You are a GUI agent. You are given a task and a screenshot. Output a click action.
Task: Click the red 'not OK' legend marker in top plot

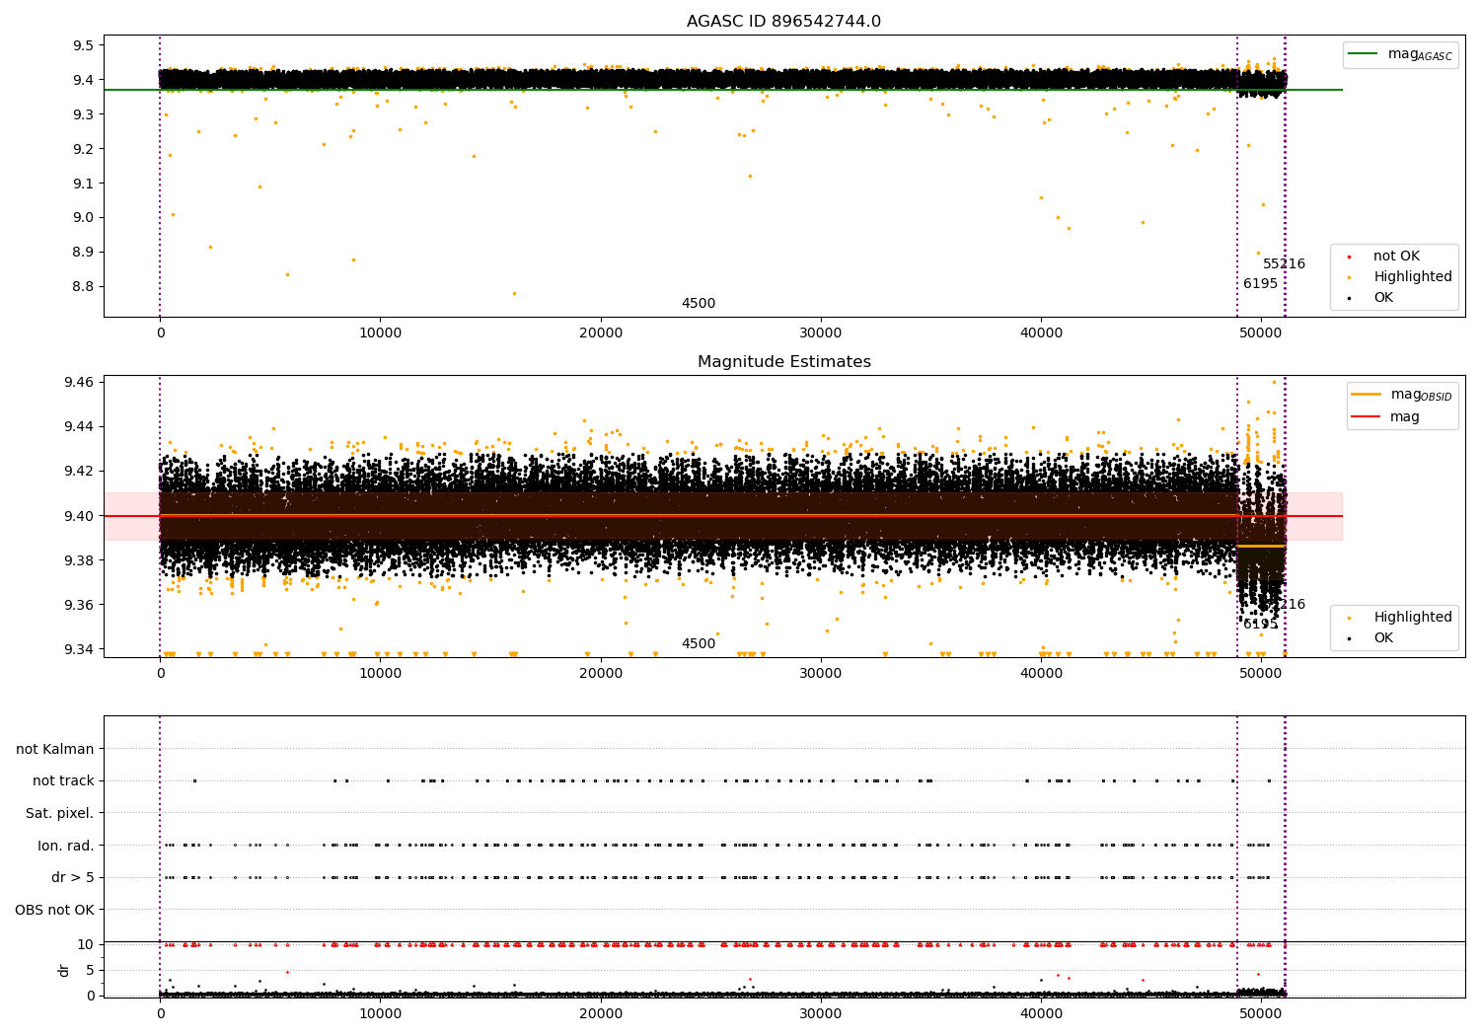[1349, 257]
